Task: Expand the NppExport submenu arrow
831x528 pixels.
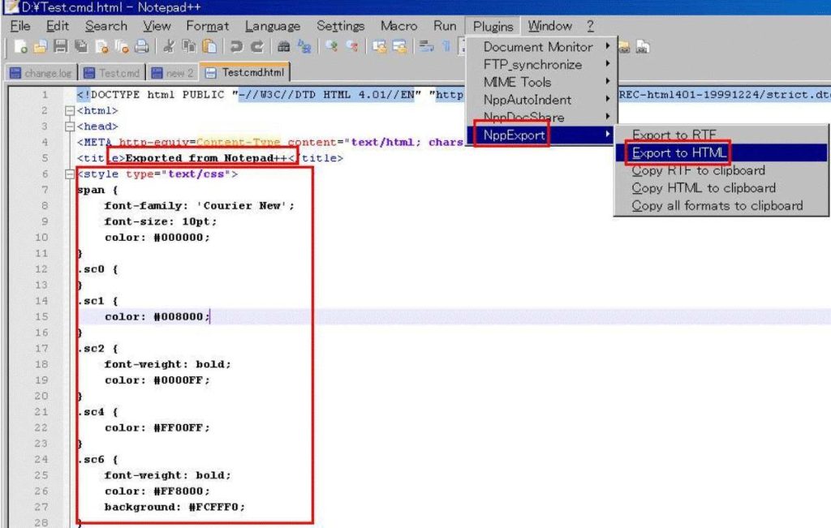Action: (607, 135)
